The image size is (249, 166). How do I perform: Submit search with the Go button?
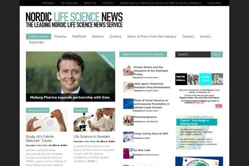[x=217, y=54]
